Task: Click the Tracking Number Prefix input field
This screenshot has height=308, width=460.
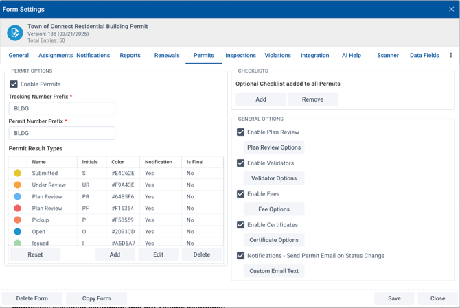Action: pyautogui.click(x=62, y=108)
